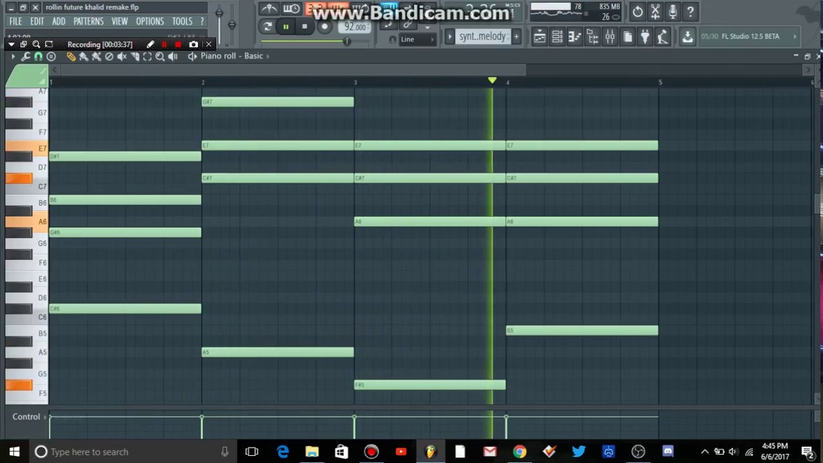This screenshot has width=823, height=463.
Task: Switch pattern/song mode toggle
Action: (267, 26)
